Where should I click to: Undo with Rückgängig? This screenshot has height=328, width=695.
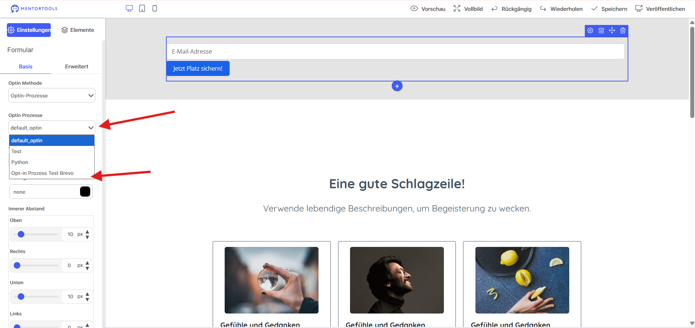[511, 9]
